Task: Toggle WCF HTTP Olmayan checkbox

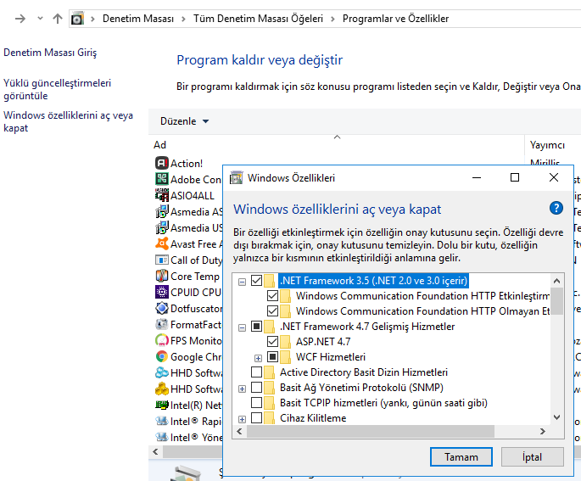Action: click(x=273, y=310)
